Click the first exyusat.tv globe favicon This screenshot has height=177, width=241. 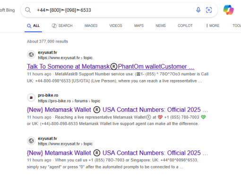click(31, 54)
